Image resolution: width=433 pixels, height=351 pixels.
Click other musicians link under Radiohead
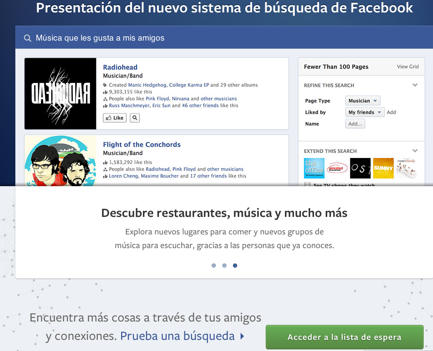219,99
